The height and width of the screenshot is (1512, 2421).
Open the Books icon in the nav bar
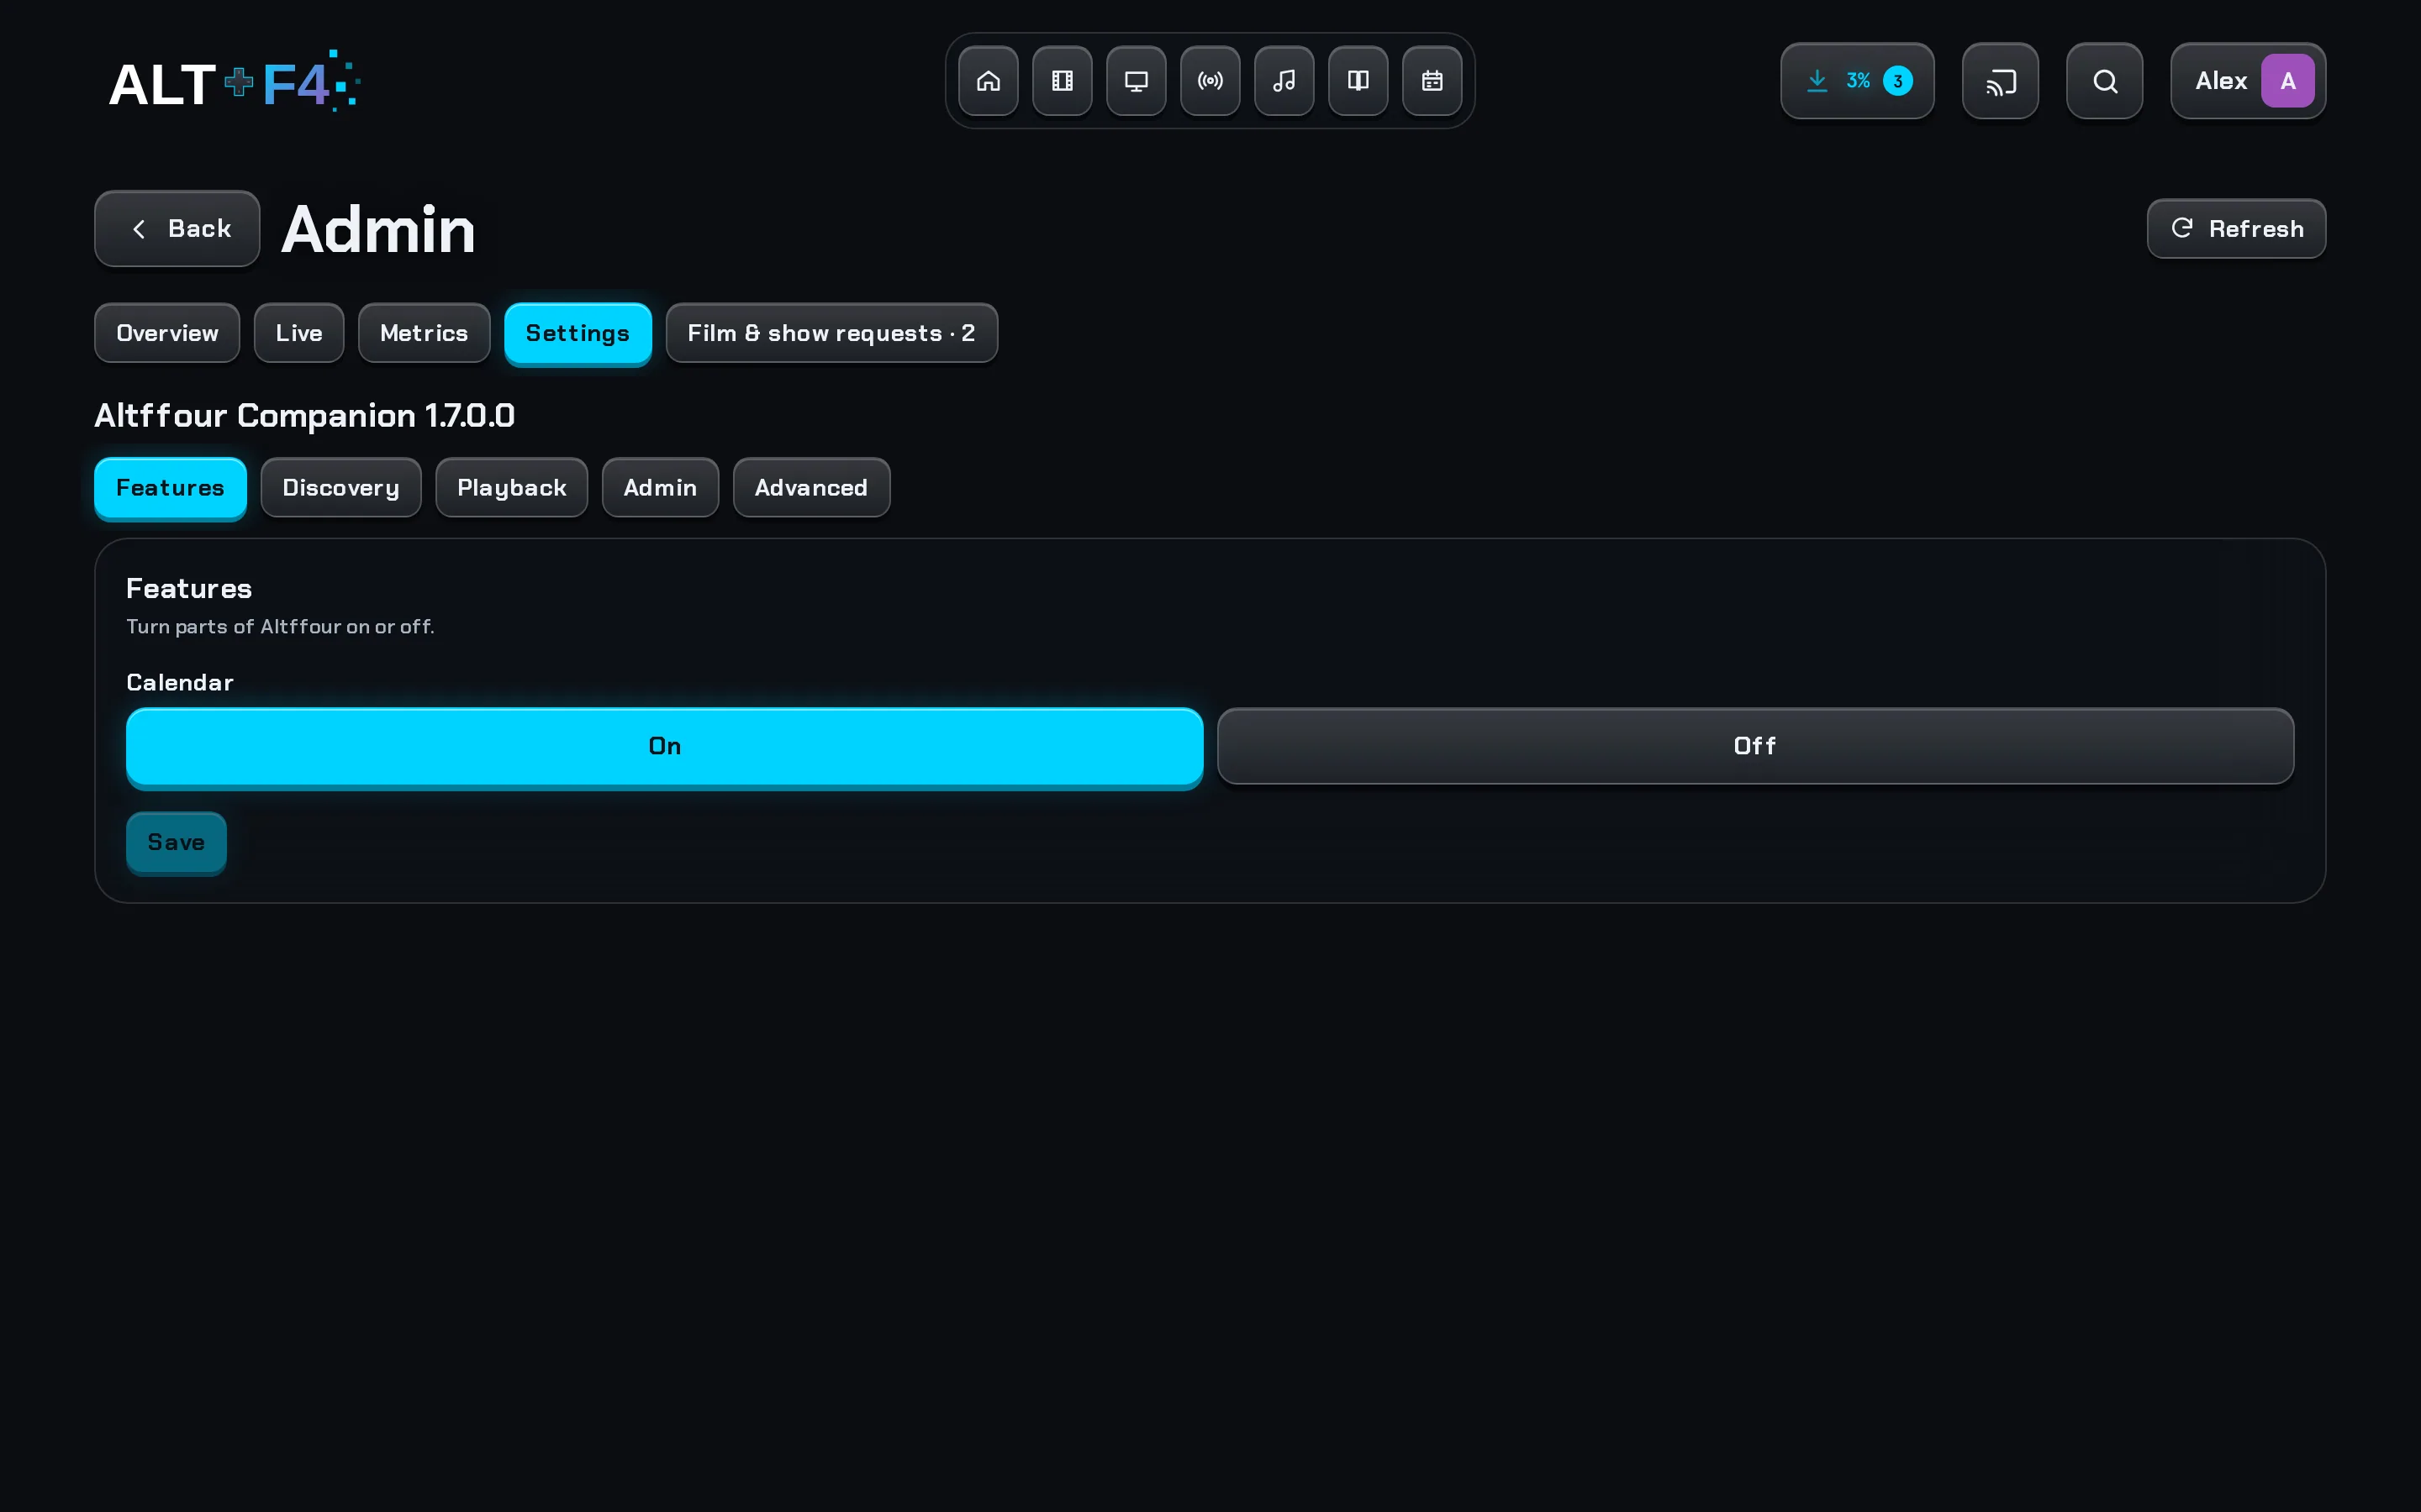[x=1358, y=81]
